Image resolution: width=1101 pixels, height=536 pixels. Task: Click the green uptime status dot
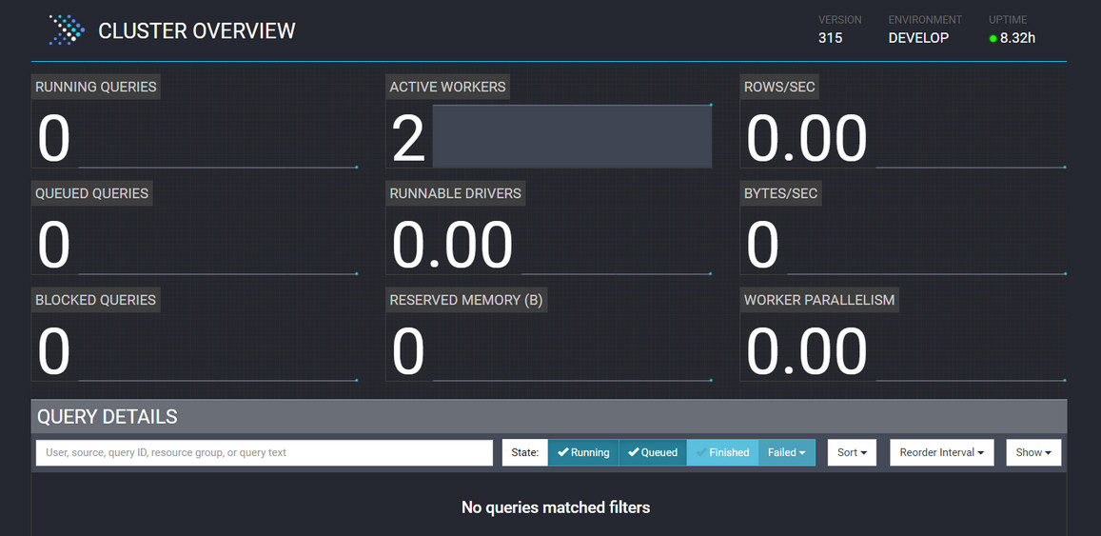click(993, 39)
